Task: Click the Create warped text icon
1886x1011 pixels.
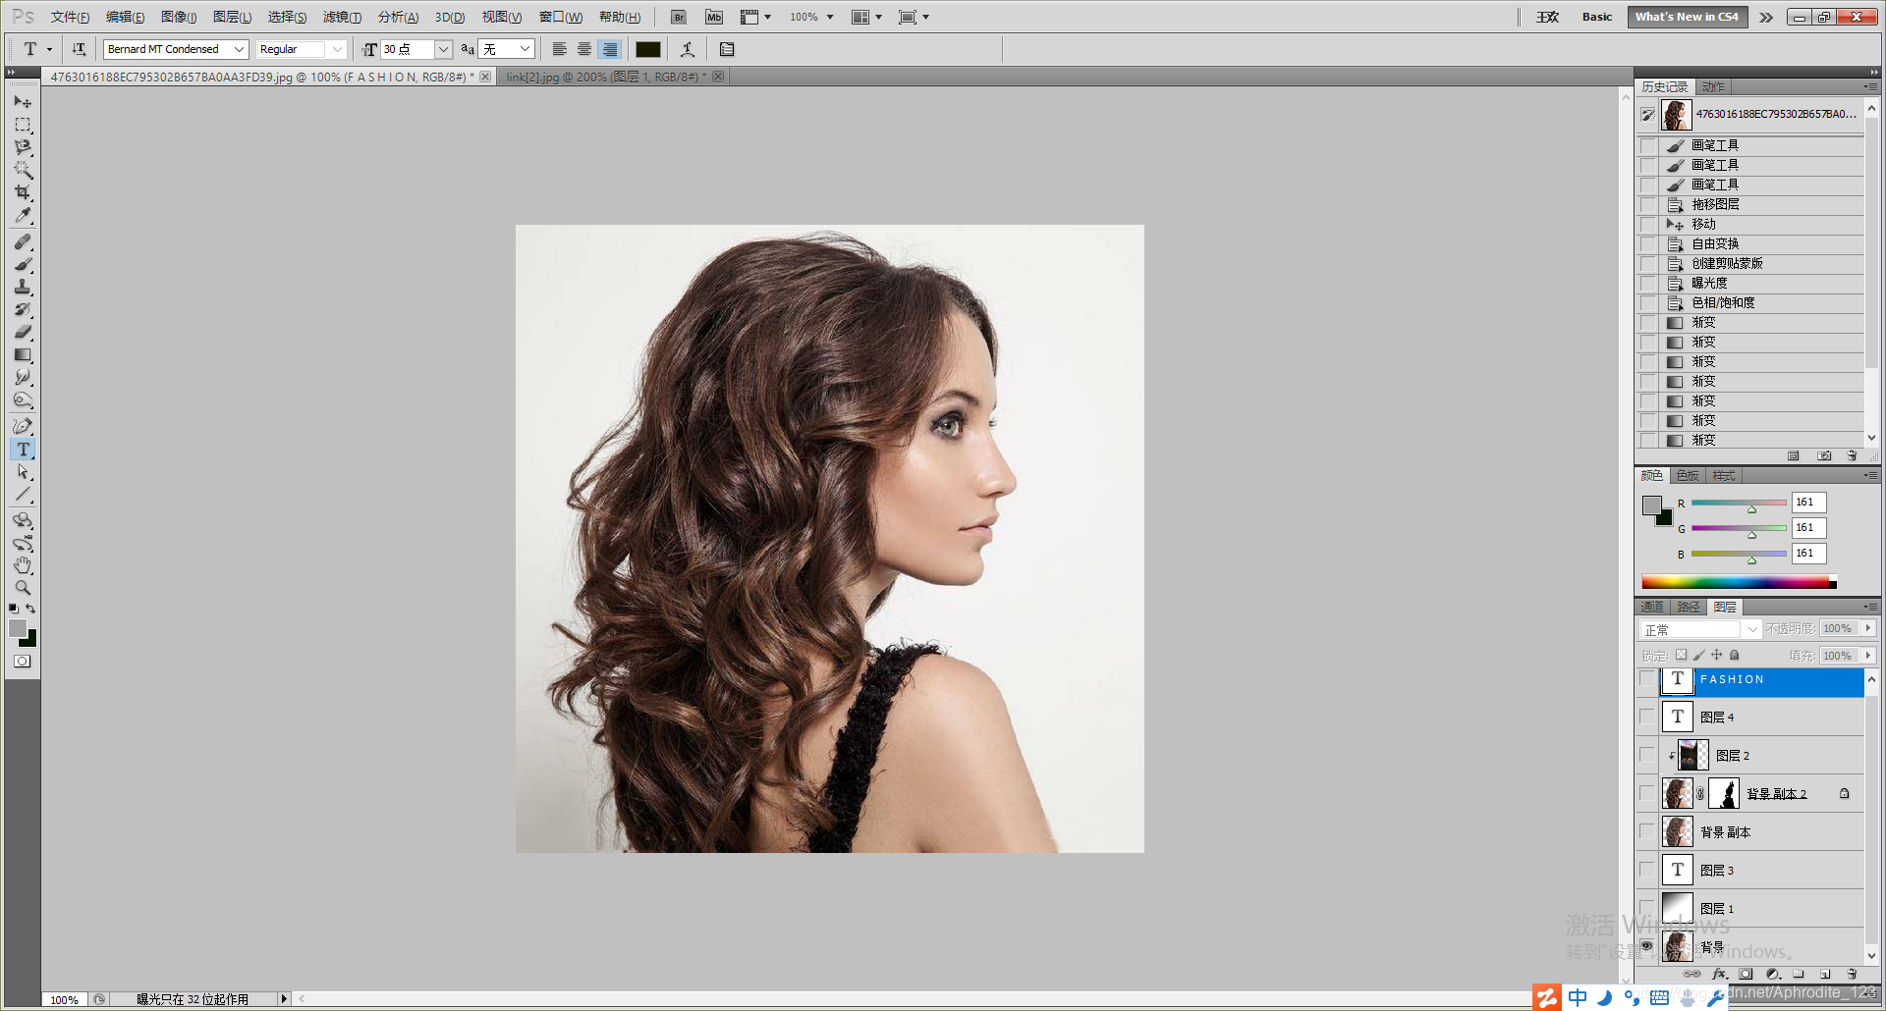Action: coord(688,49)
